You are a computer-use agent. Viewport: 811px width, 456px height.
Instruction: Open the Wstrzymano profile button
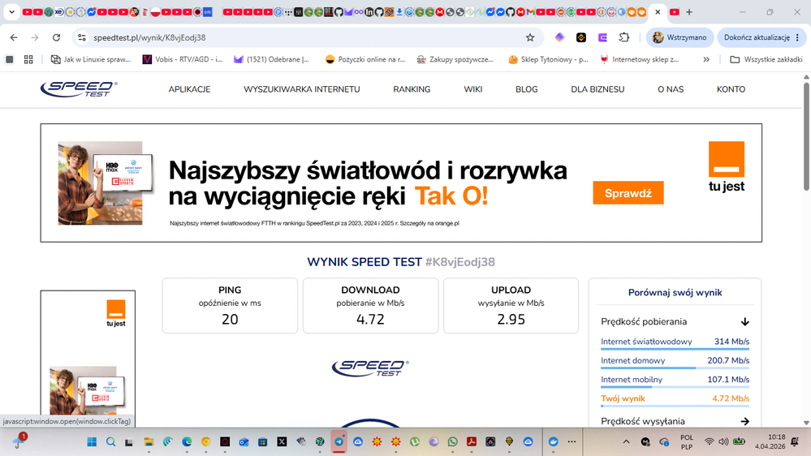(679, 37)
